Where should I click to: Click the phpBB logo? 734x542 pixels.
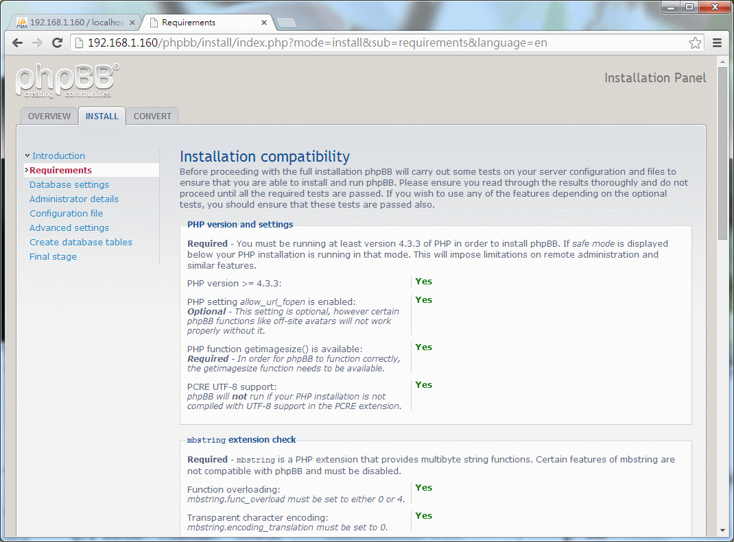[x=67, y=81]
